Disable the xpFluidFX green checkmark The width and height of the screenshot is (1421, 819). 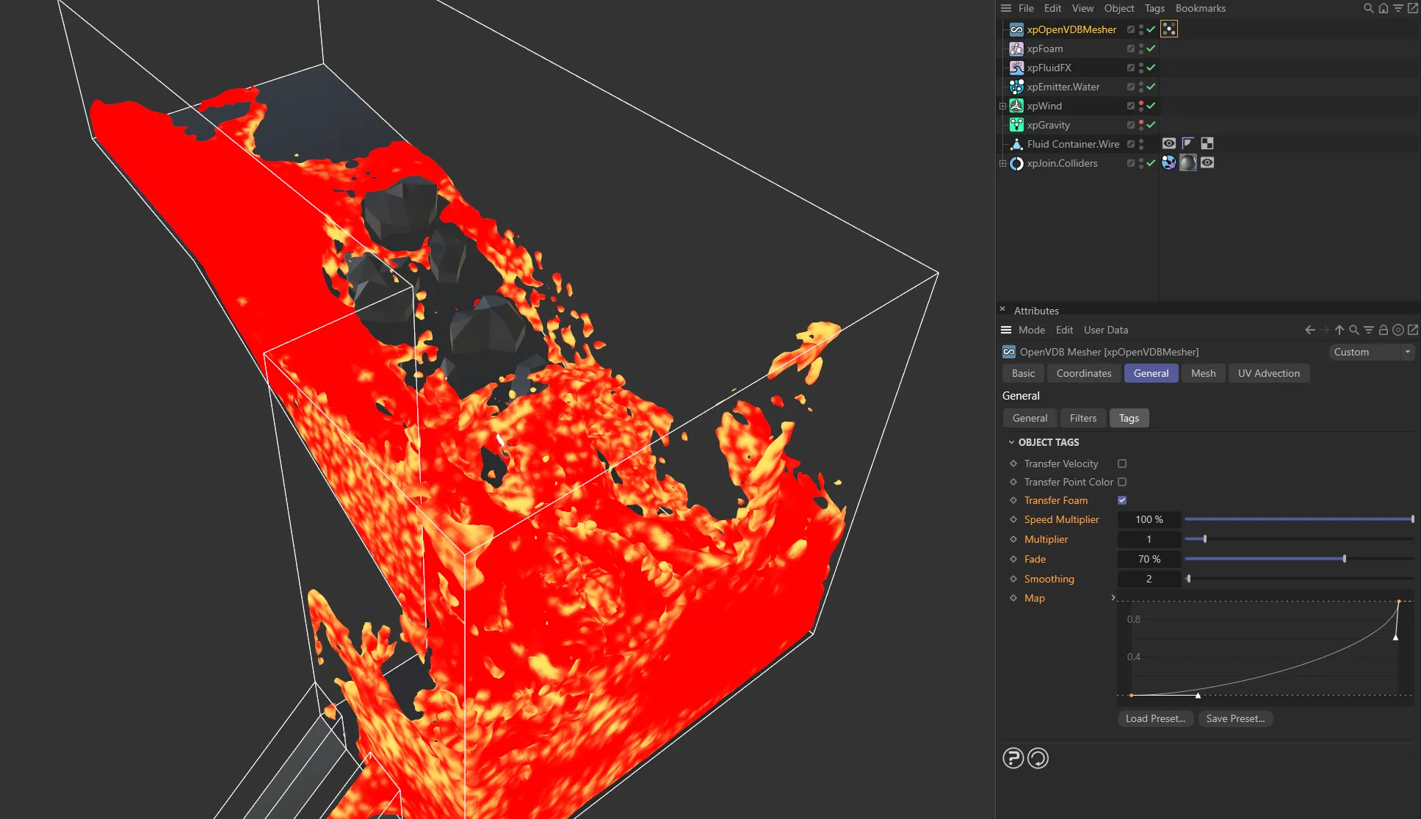[x=1151, y=68]
